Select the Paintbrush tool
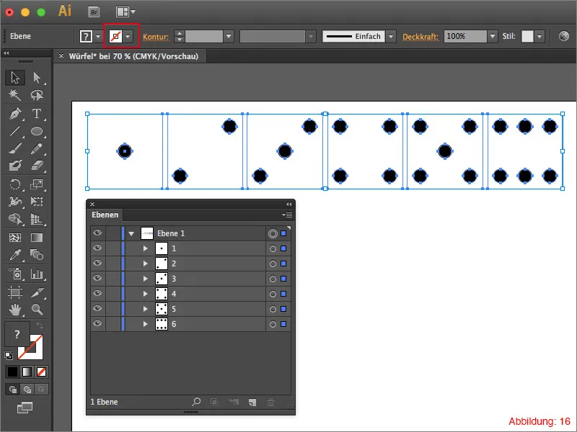Screen dimensions: 577x432 click(x=15, y=149)
